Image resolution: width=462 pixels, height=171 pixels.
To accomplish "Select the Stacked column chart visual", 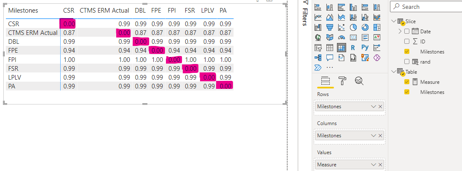I will 330,7.
